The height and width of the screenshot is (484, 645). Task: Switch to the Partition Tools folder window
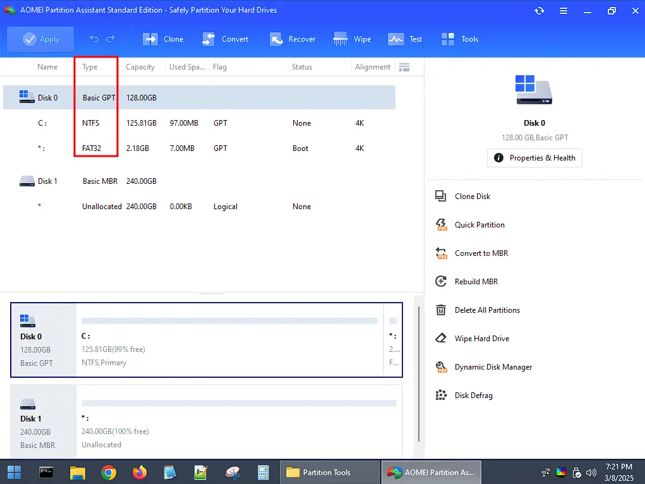pyautogui.click(x=329, y=472)
